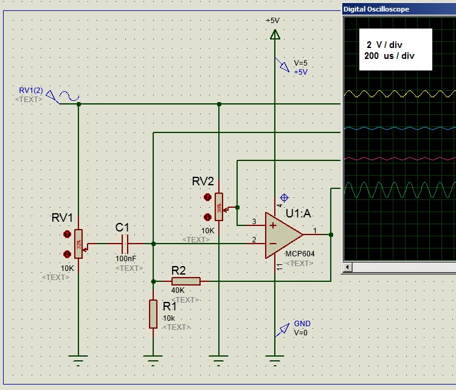This screenshot has width=456, height=390.
Task: Click the blue origin marker near pin 4
Action: tap(284, 198)
